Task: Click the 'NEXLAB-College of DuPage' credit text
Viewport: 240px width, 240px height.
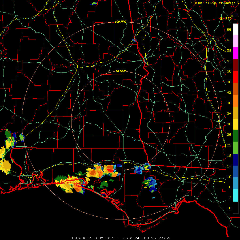Action: (x=213, y=3)
